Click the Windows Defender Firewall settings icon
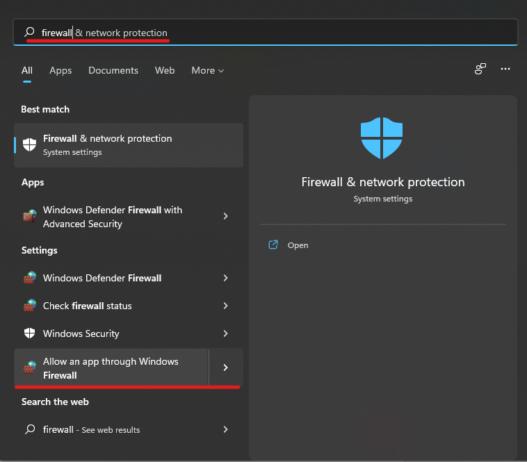Viewport: 527px width, 462px height. (29, 278)
